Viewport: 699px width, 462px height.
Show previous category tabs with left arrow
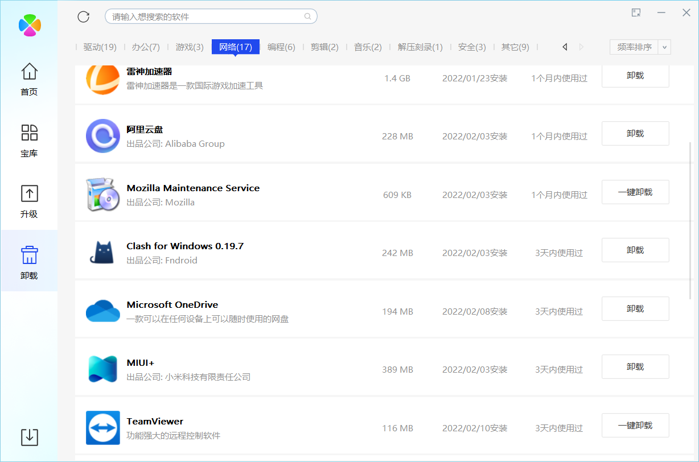(x=565, y=47)
